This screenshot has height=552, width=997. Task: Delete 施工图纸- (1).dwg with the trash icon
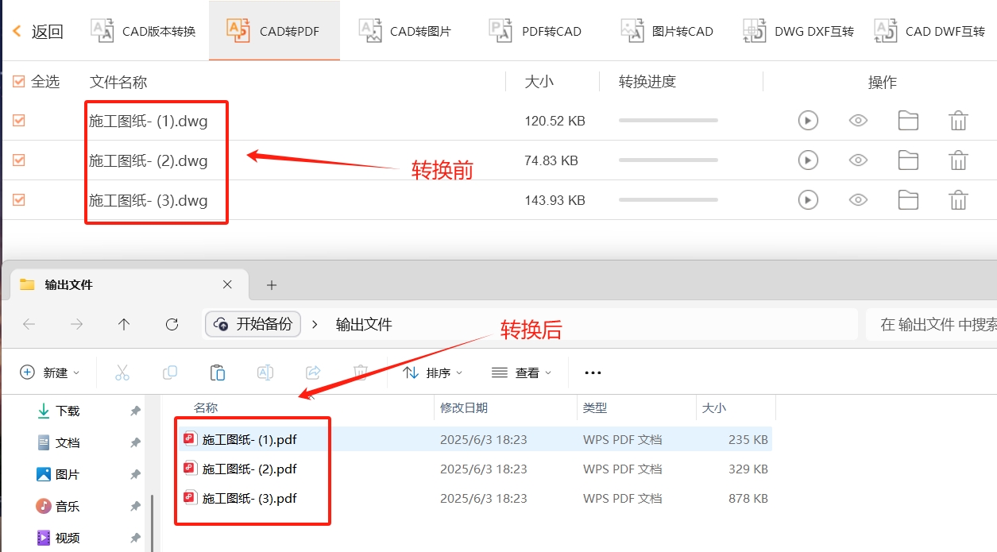958,121
